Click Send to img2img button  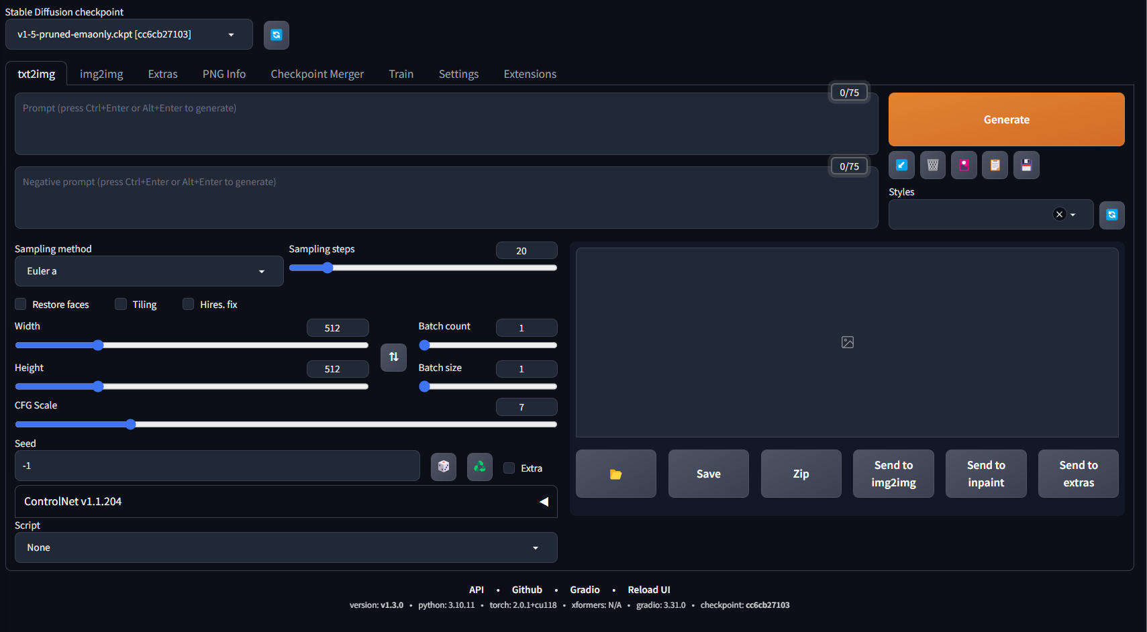pyautogui.click(x=893, y=474)
